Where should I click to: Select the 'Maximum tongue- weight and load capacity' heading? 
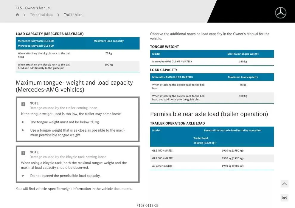click(74, 86)
